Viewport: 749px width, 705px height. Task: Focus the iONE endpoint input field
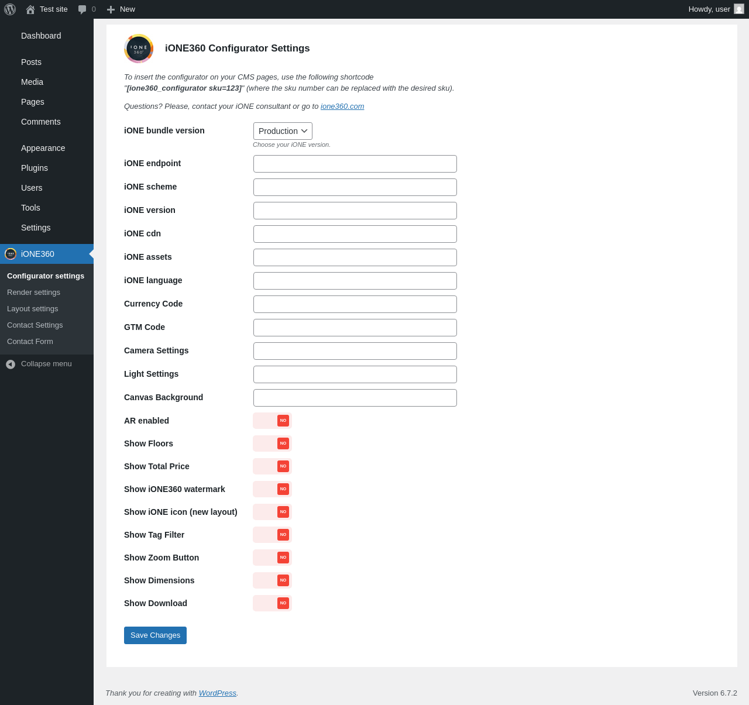point(355,164)
